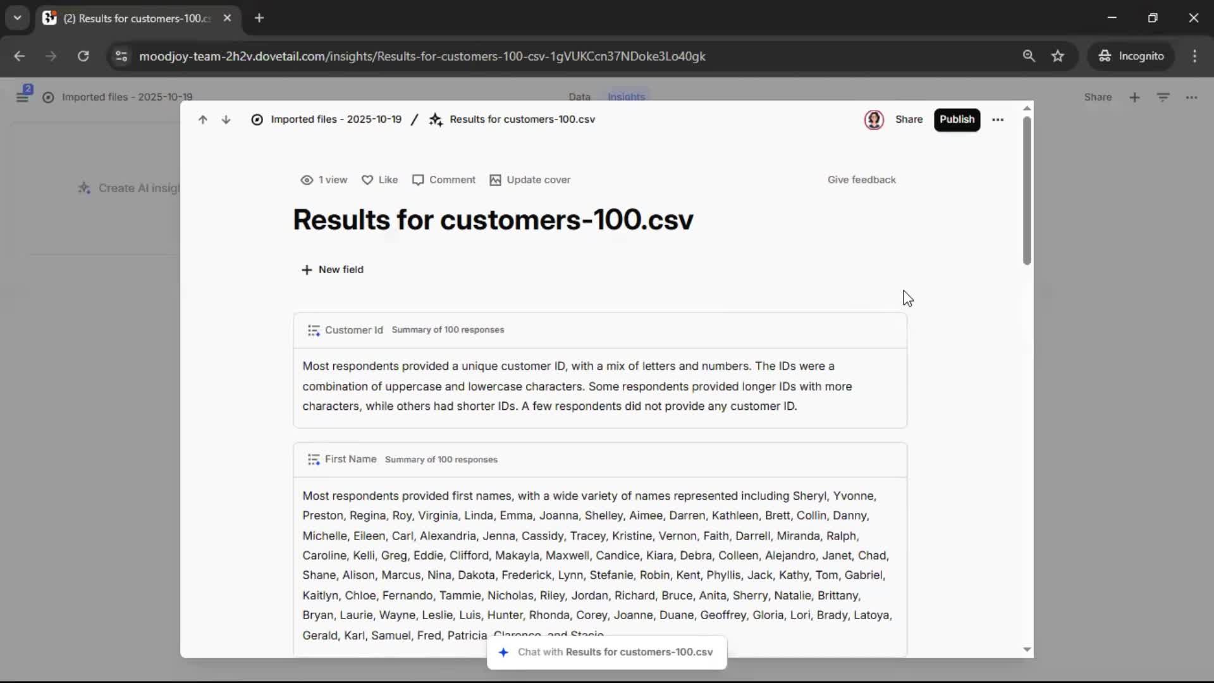Click the First Name summary field icon

coord(314,460)
